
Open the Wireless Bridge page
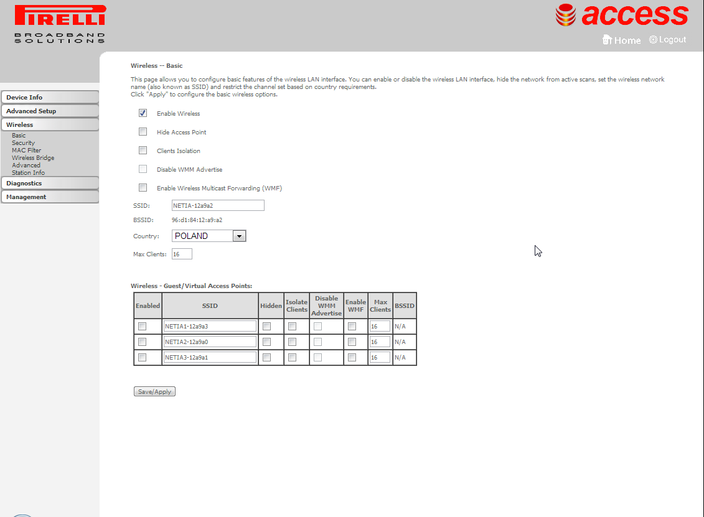[33, 157]
